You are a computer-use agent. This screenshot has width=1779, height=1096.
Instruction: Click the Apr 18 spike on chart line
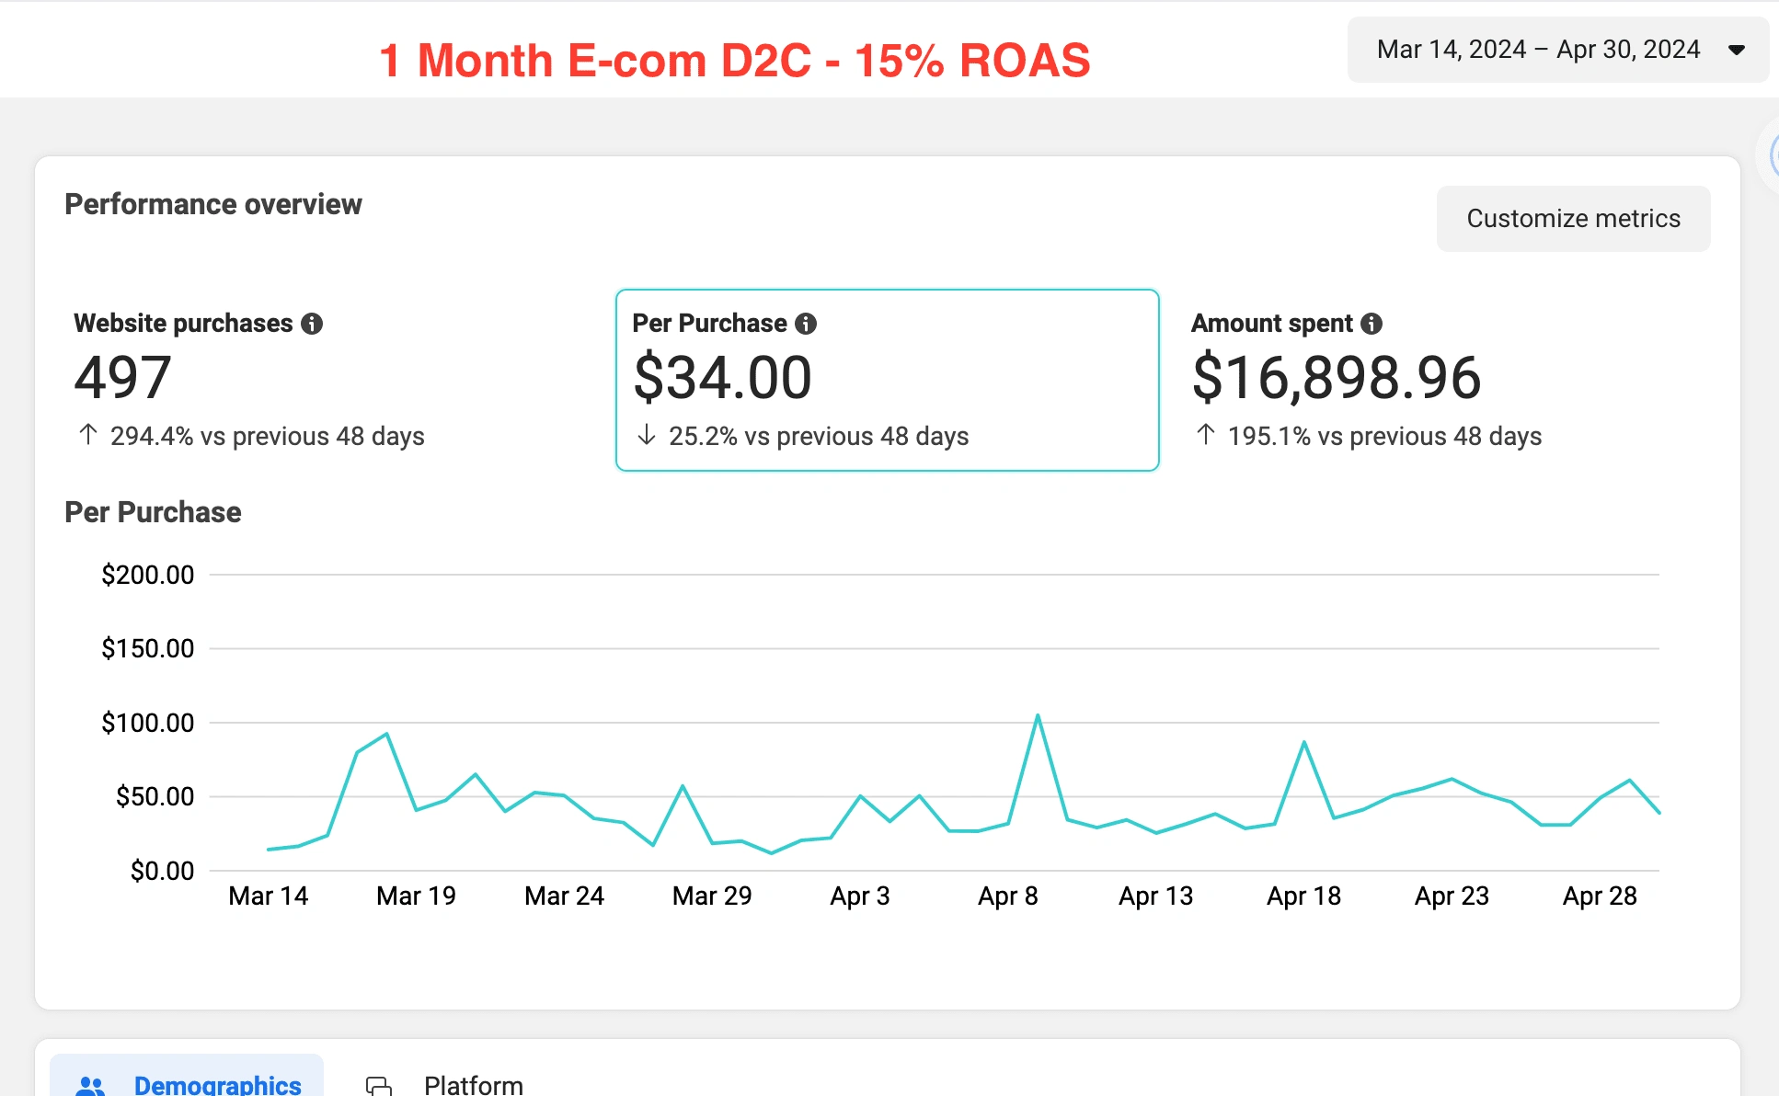pyautogui.click(x=1304, y=742)
